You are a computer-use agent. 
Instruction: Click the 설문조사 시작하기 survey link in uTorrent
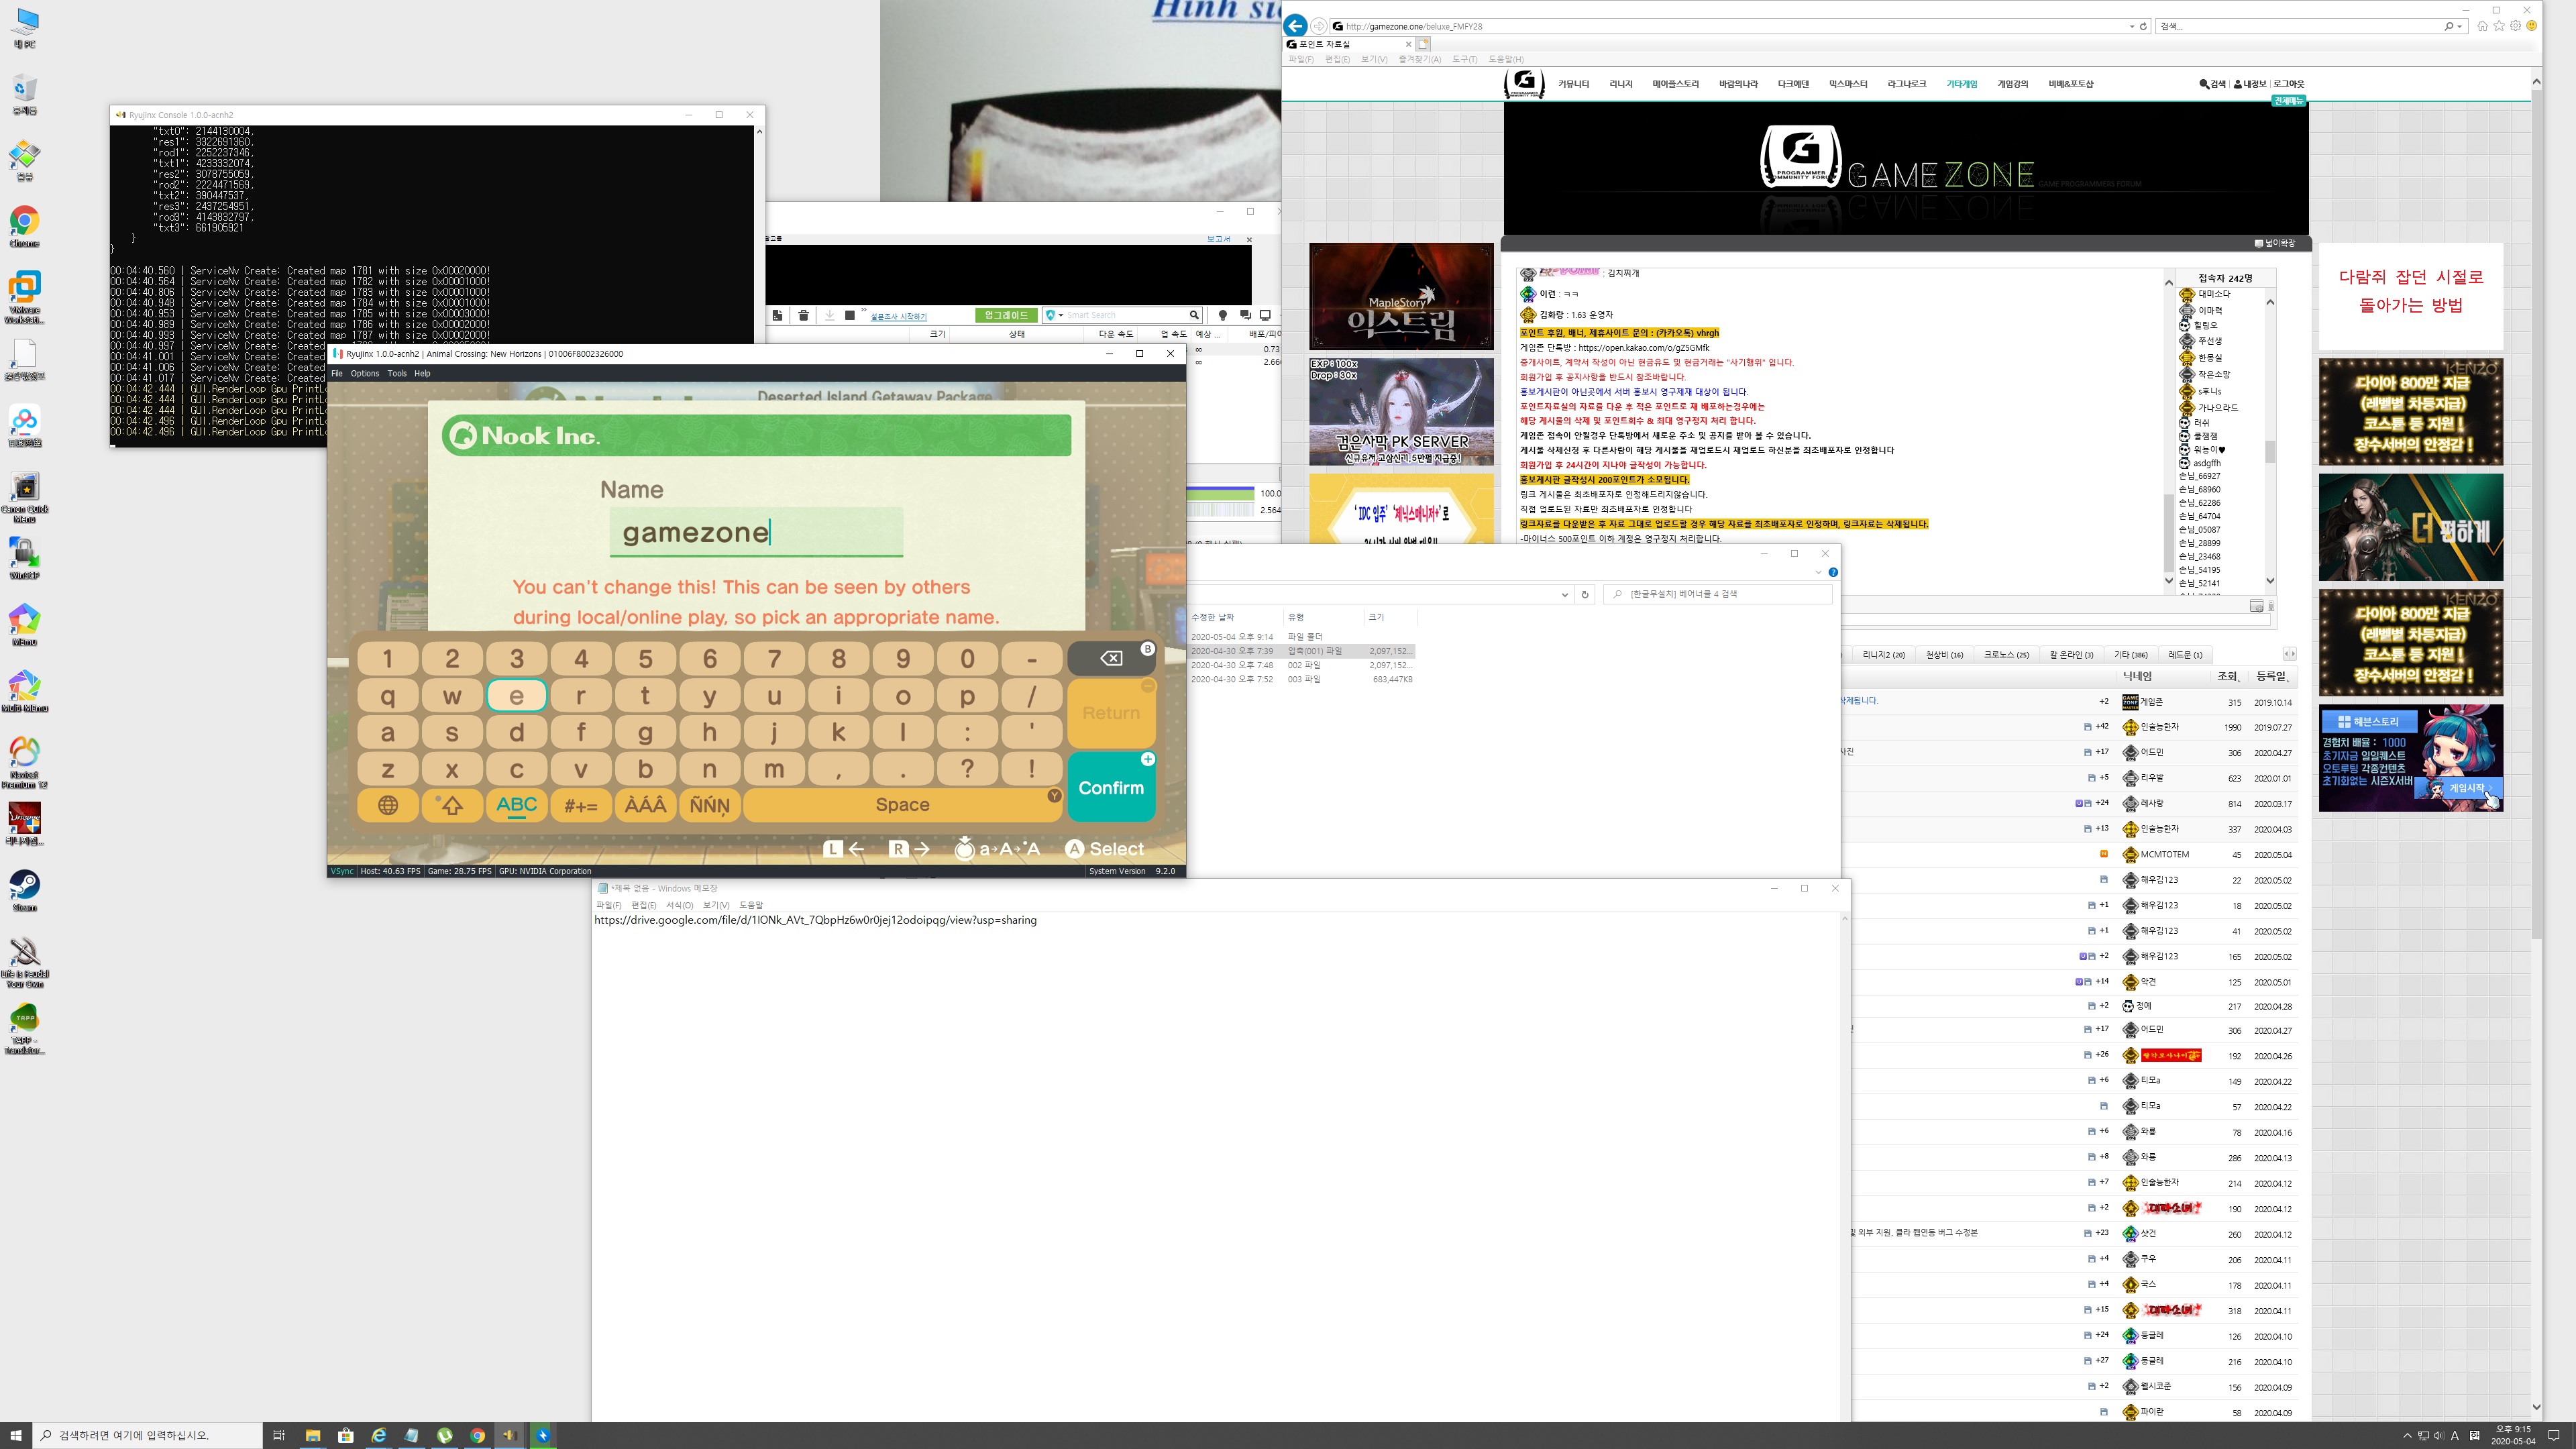coord(898,316)
